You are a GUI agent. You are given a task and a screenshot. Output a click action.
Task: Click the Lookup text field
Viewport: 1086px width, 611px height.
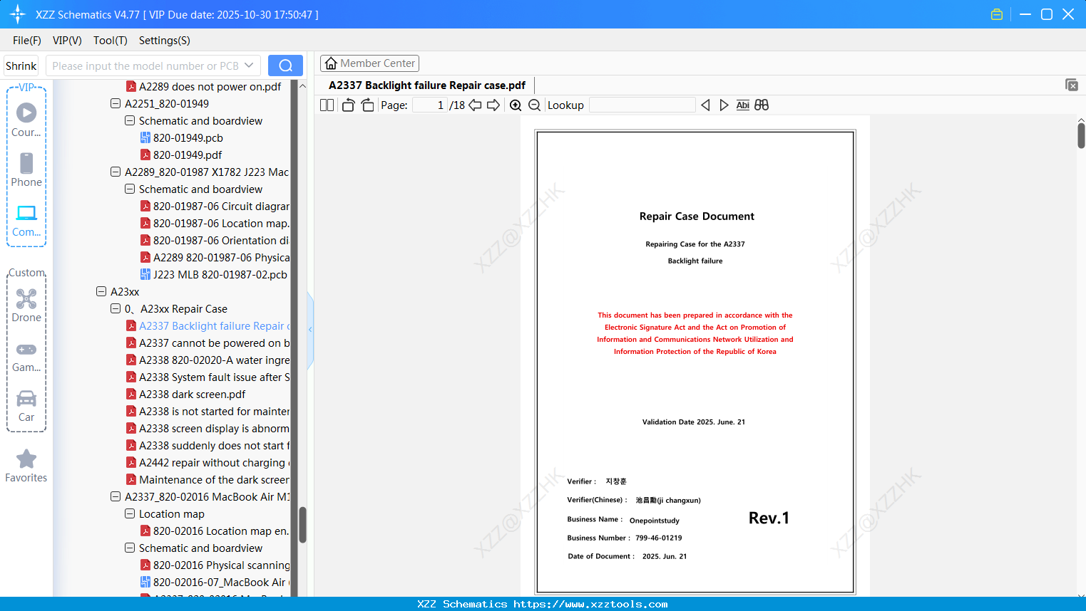(642, 105)
